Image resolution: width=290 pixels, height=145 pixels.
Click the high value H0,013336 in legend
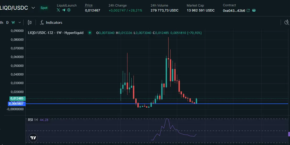124,33
